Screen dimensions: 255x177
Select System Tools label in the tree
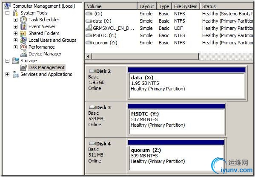point(34,13)
